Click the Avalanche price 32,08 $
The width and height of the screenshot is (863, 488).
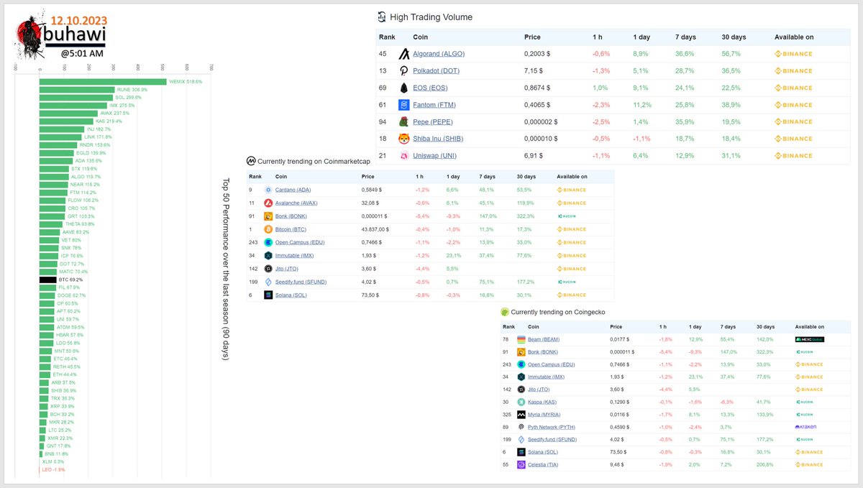pos(371,203)
